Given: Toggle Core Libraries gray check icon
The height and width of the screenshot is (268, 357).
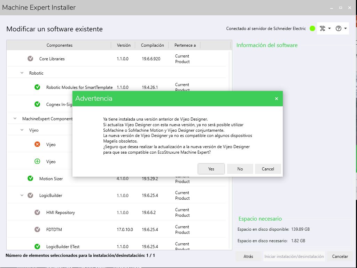Looking at the screenshot, I should pos(30,59).
